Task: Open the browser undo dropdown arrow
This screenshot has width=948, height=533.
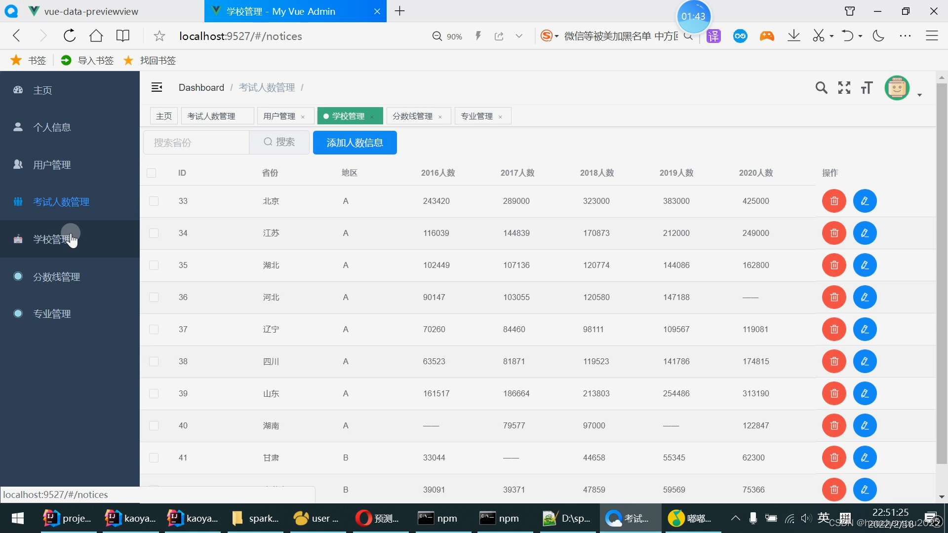Action: coord(861,36)
